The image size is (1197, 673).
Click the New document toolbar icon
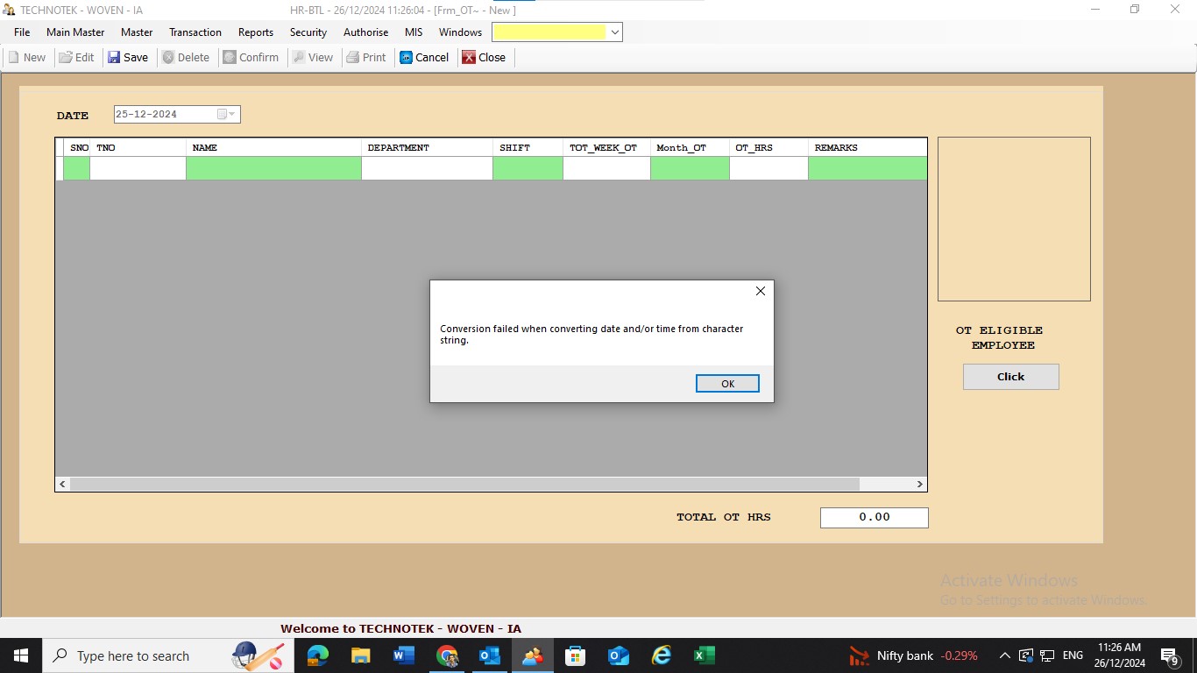(x=14, y=58)
